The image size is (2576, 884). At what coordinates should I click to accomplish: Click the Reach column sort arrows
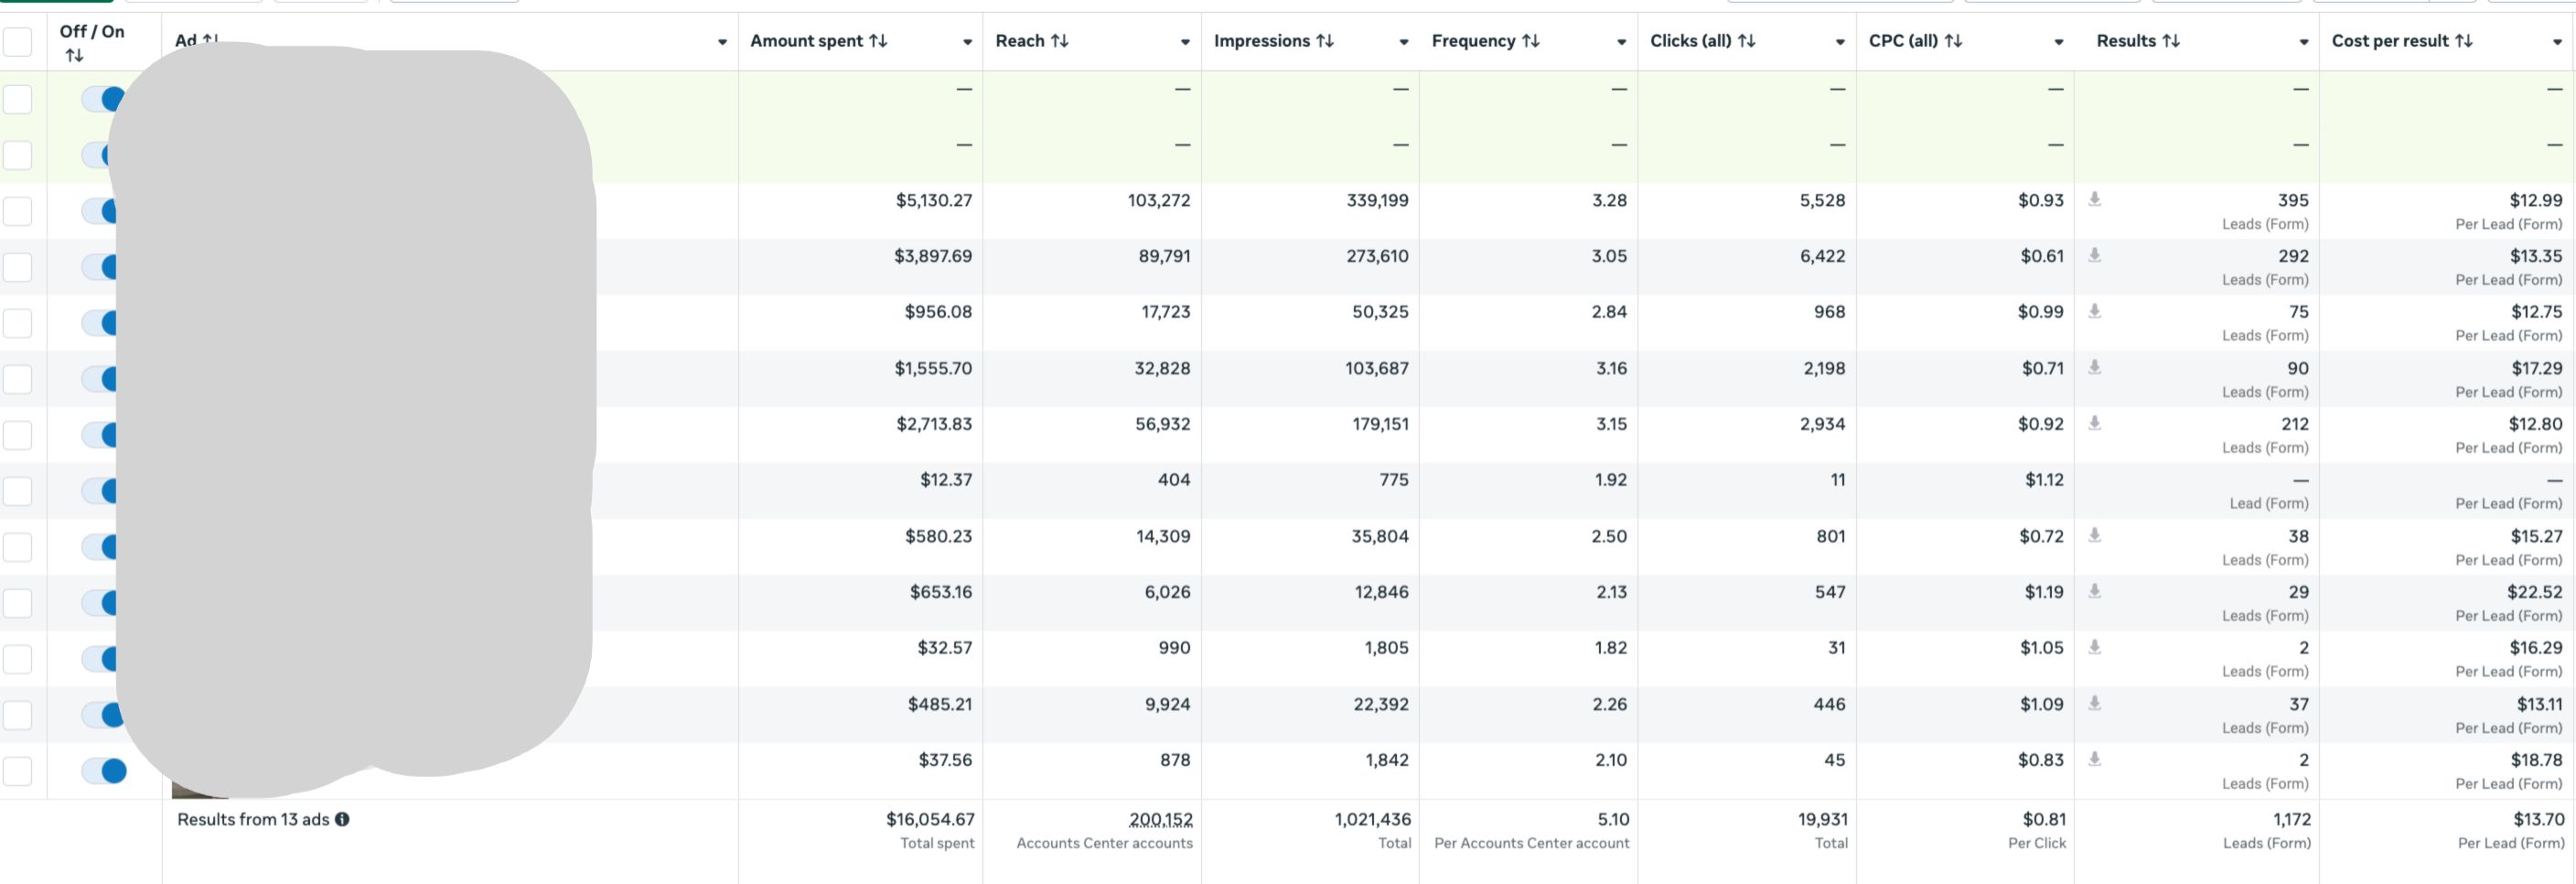pyautogui.click(x=1059, y=41)
